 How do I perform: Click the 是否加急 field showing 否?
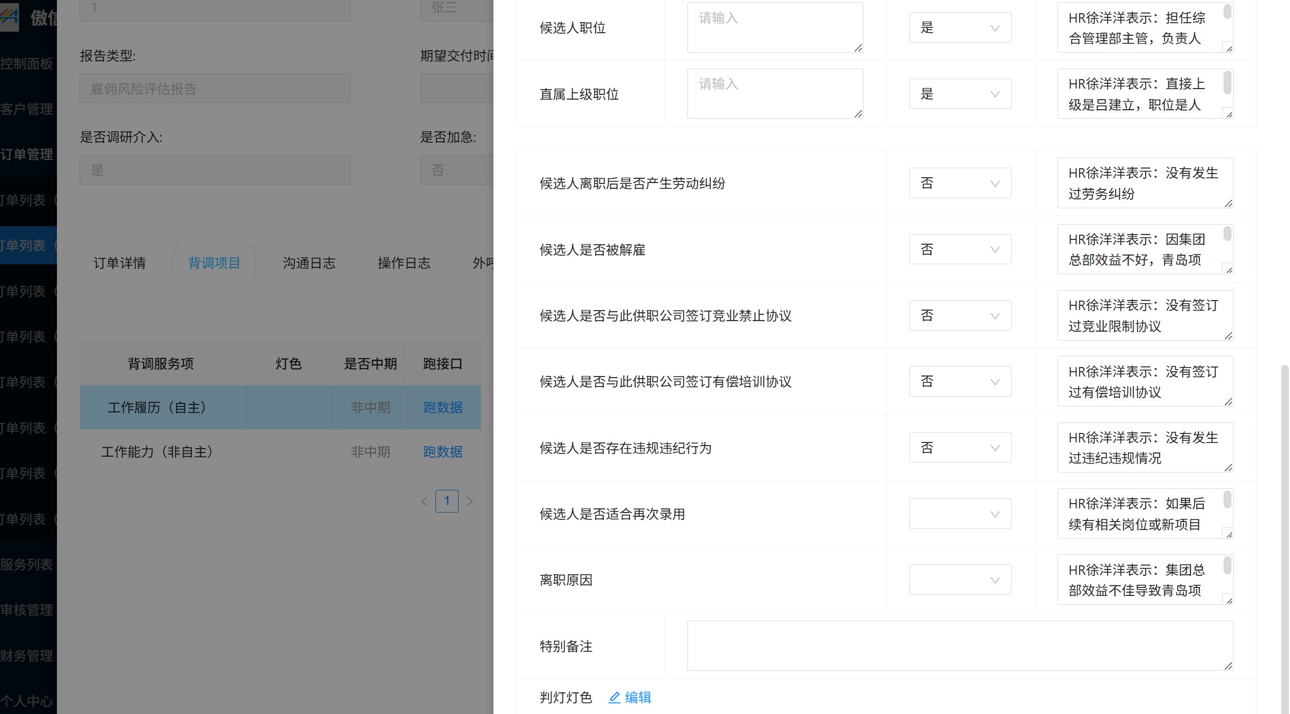tap(457, 170)
